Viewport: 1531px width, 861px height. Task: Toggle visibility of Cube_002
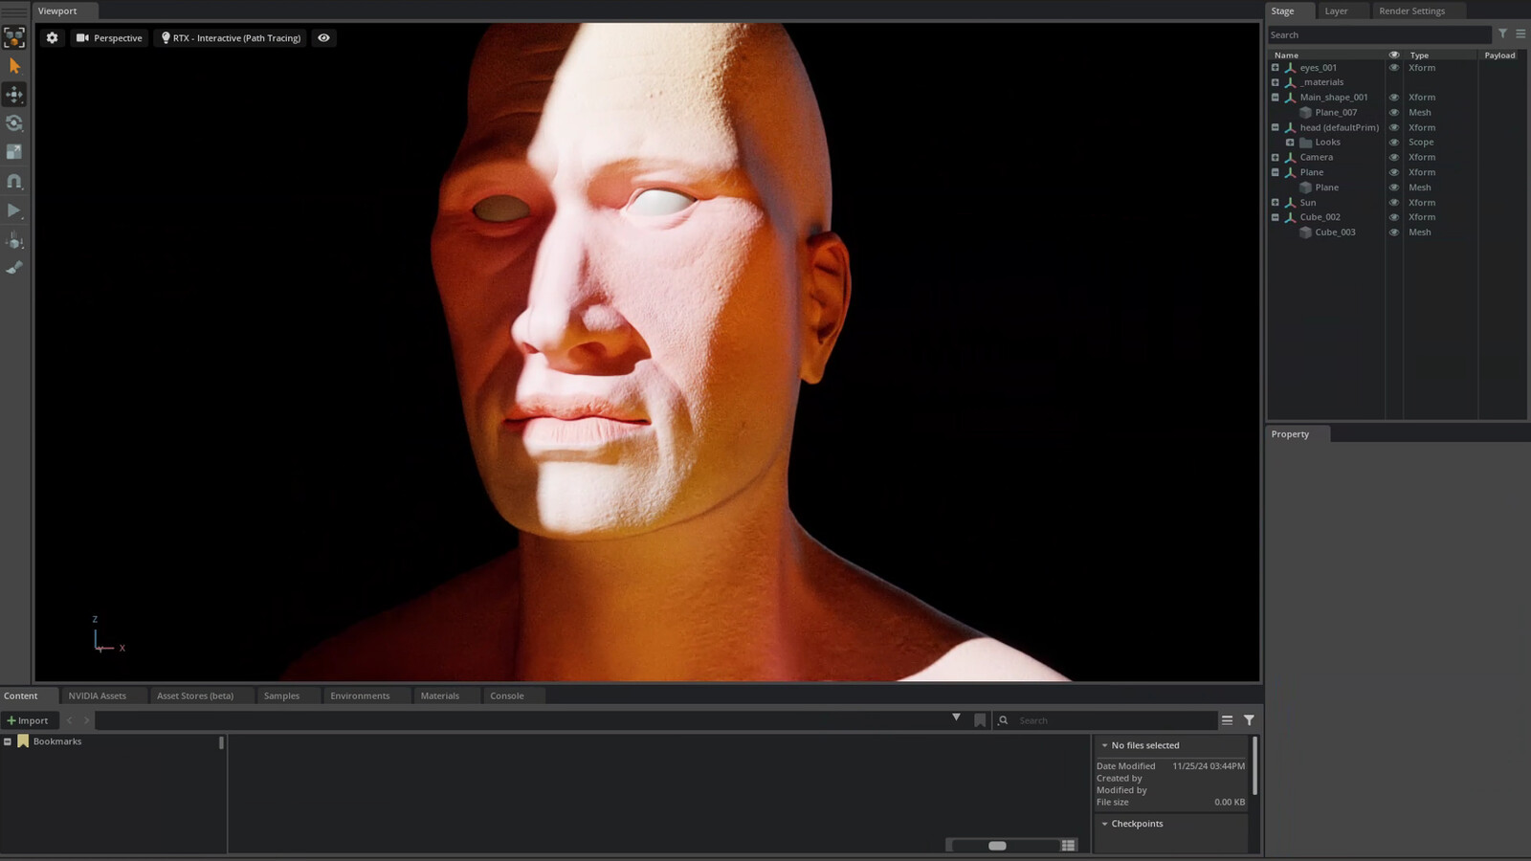click(x=1394, y=217)
